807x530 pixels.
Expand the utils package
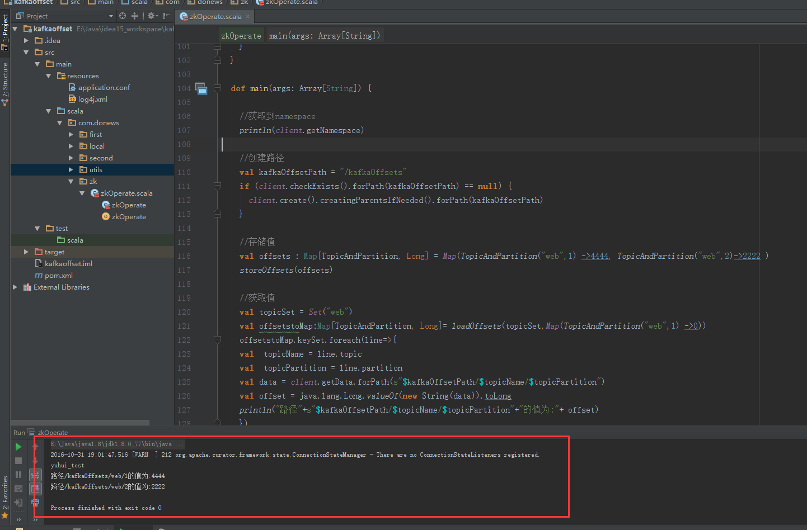tap(71, 169)
